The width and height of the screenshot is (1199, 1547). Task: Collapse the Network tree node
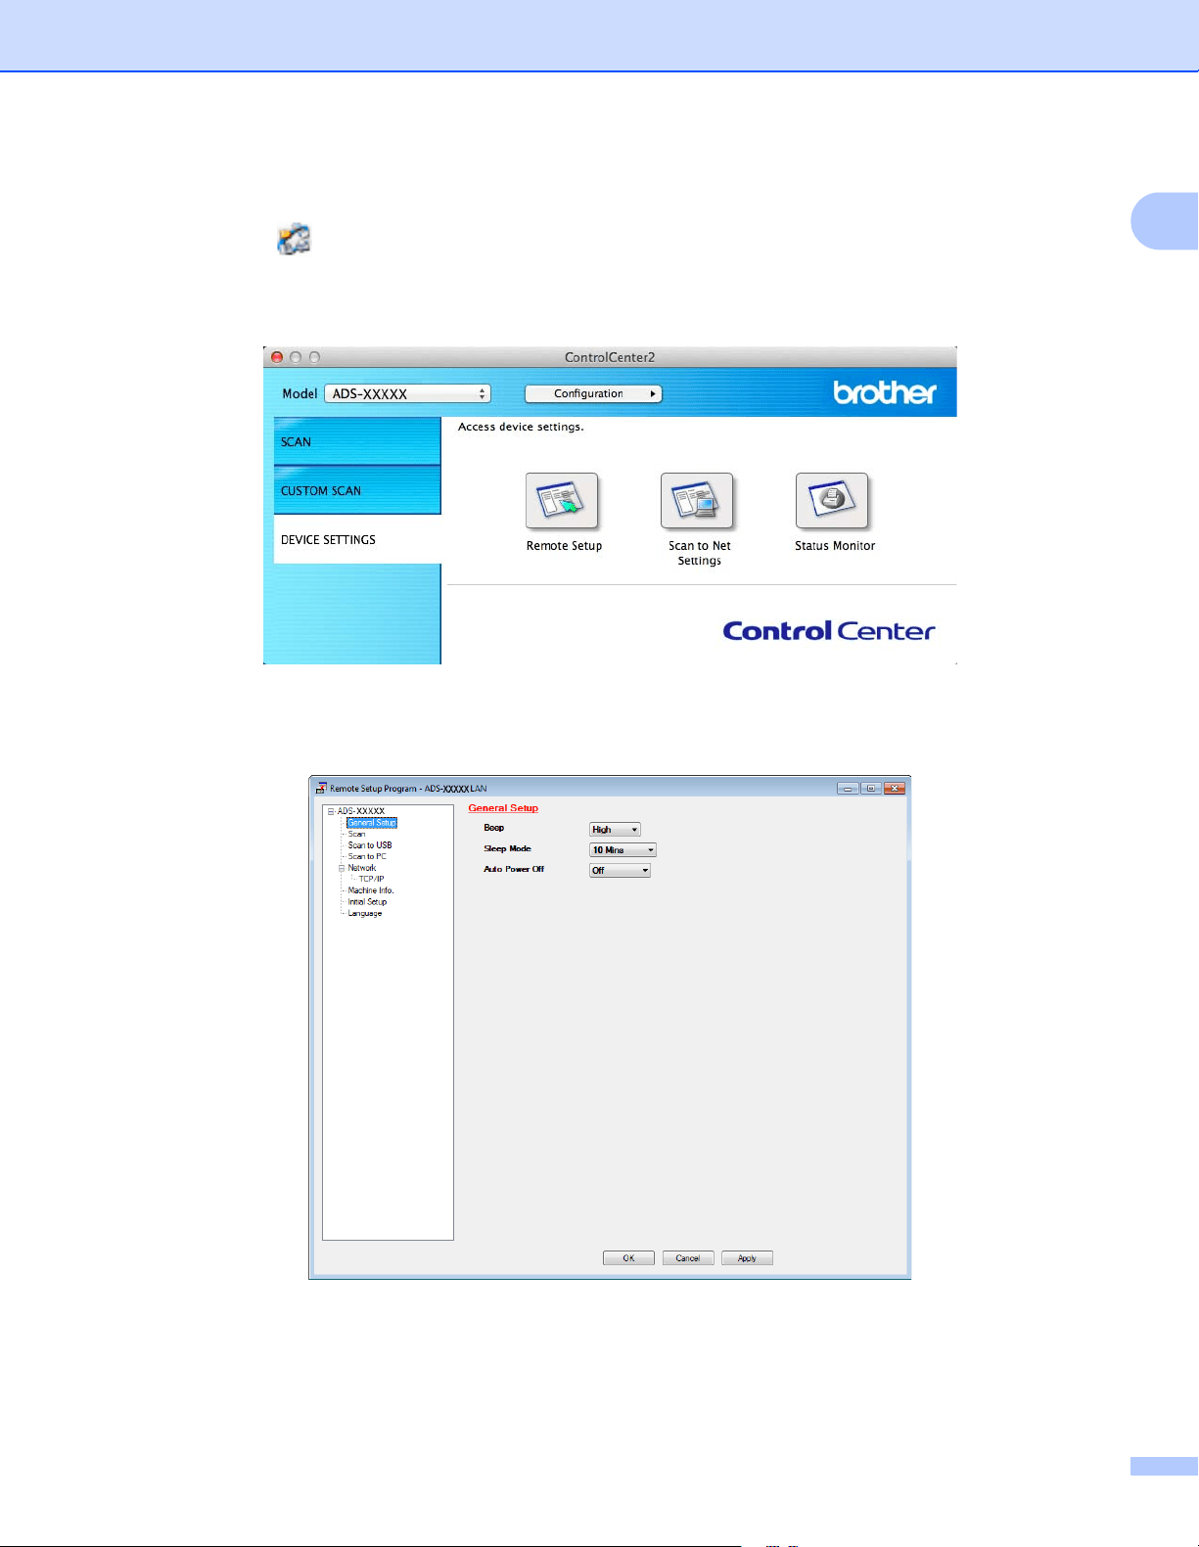[x=343, y=868]
